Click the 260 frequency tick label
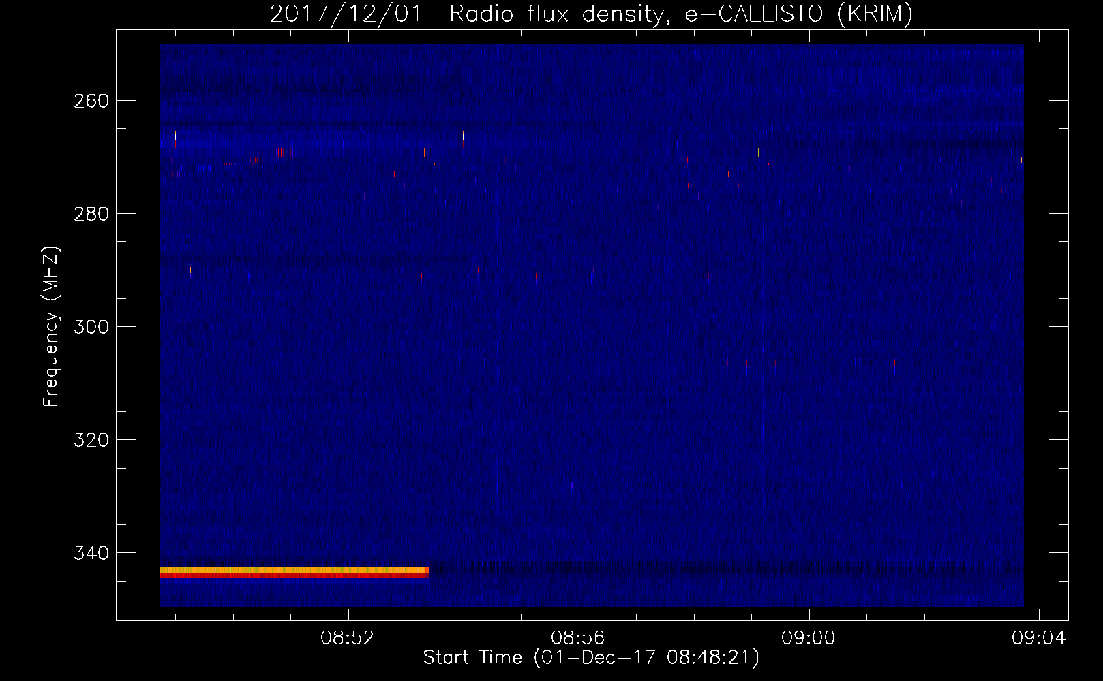Viewport: 1103px width, 681px height. pos(91,101)
